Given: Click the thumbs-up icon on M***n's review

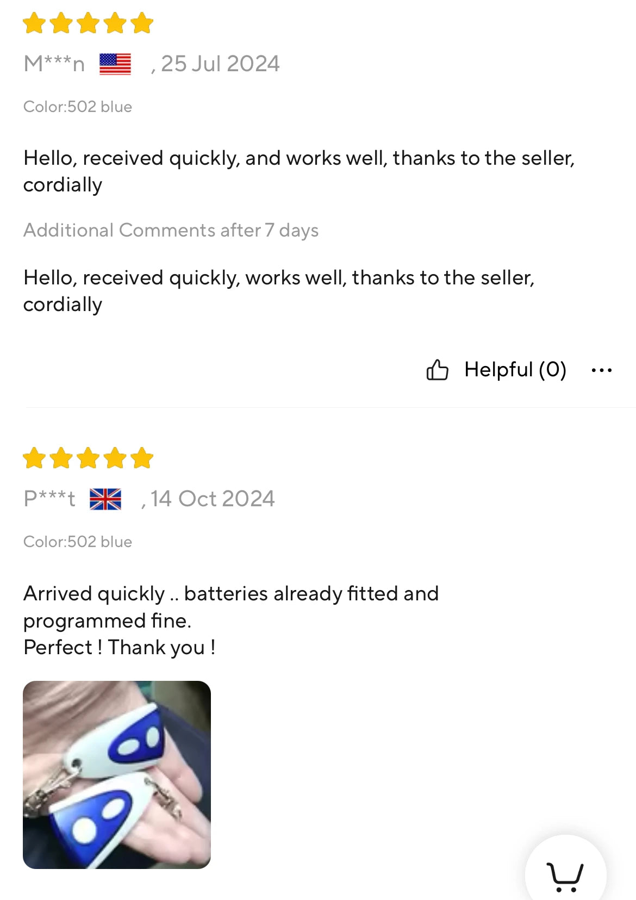Looking at the screenshot, I should [437, 370].
